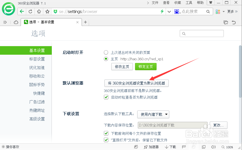Open the skin shirt icon
This screenshot has height=150, width=242.
point(211,2)
